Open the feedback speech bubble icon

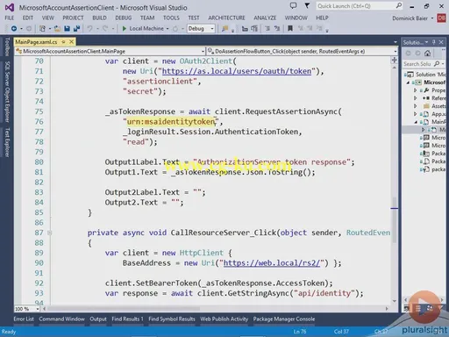(293, 5)
